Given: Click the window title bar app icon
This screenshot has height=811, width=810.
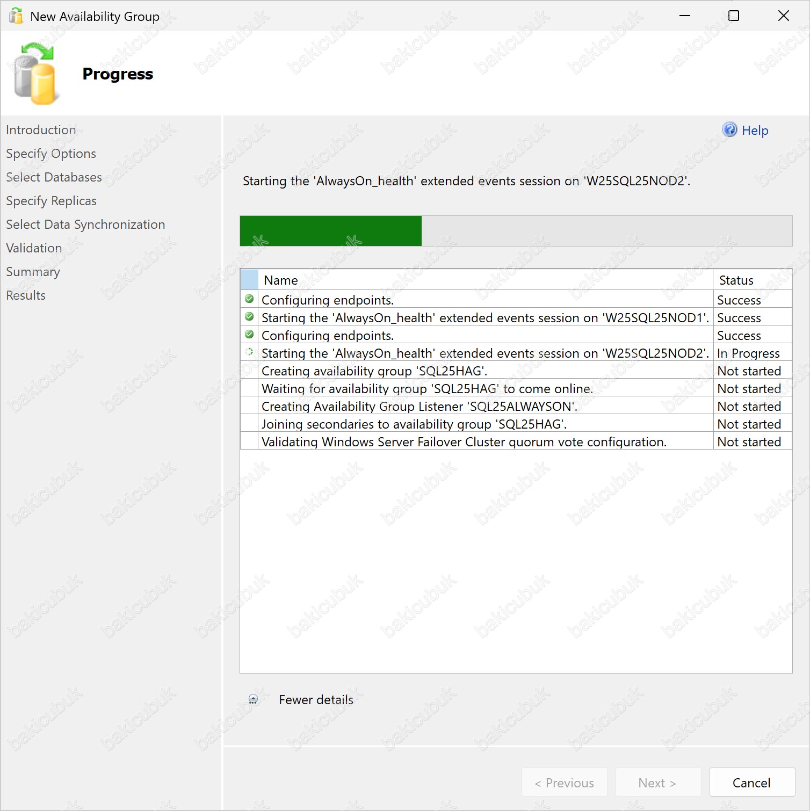Looking at the screenshot, I should 16,16.
